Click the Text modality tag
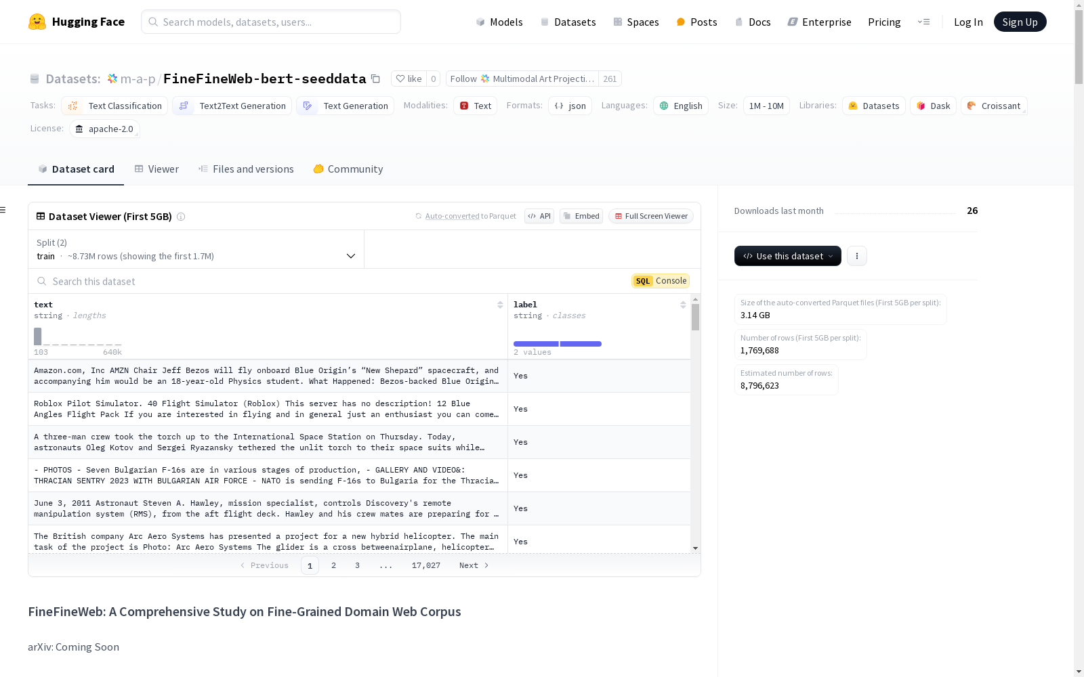This screenshot has height=677, width=1084. coord(476,106)
